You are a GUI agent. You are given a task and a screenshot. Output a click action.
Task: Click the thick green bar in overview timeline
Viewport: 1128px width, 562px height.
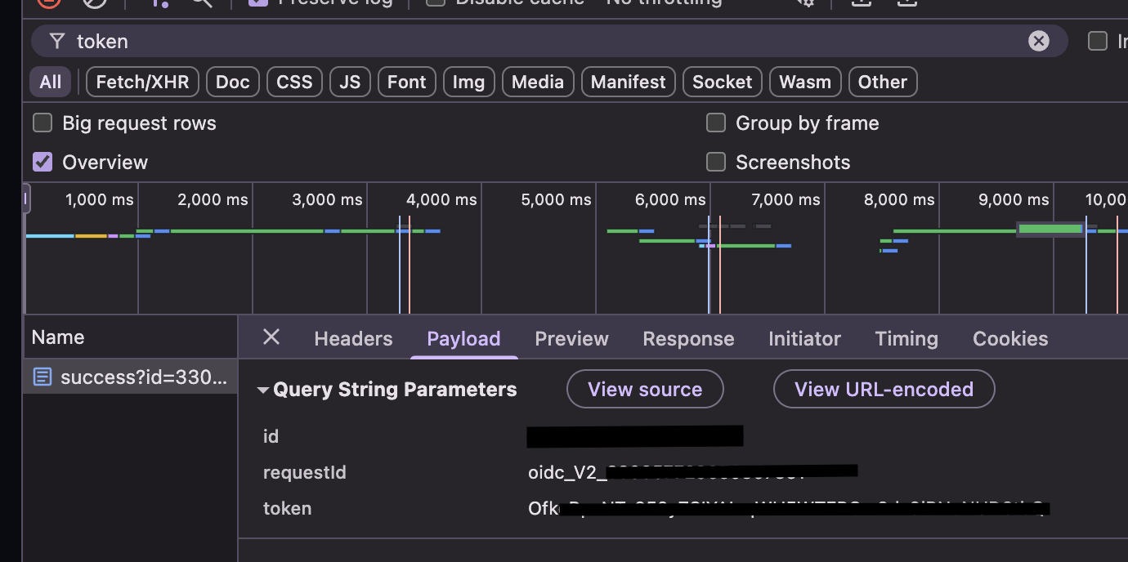click(x=1050, y=230)
